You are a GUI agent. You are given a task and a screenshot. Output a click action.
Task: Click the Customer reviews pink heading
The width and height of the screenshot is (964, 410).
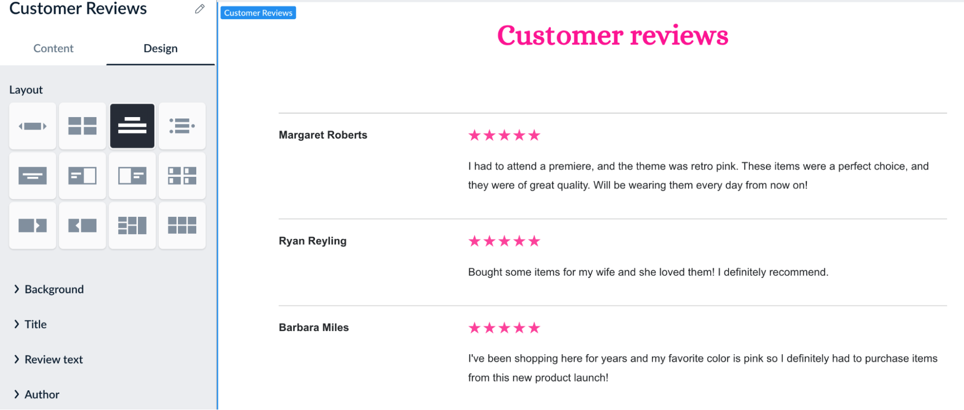click(x=613, y=35)
